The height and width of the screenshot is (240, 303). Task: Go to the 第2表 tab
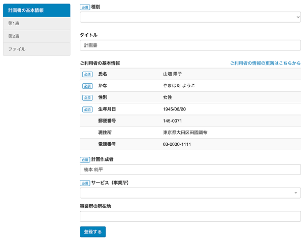tap(36, 36)
